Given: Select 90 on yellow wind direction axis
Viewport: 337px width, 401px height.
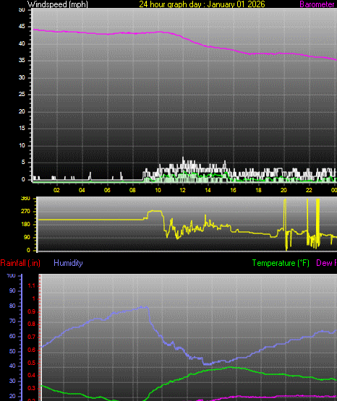Looking at the screenshot, I should [27, 237].
